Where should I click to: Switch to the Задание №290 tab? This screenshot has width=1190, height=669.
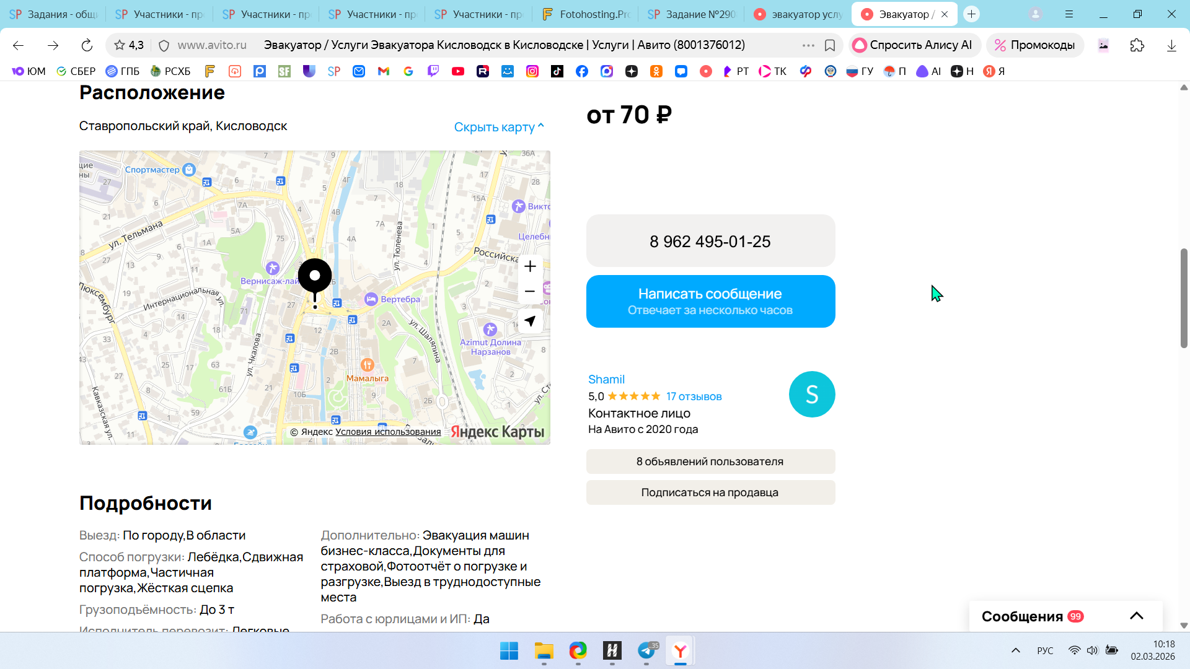point(692,14)
